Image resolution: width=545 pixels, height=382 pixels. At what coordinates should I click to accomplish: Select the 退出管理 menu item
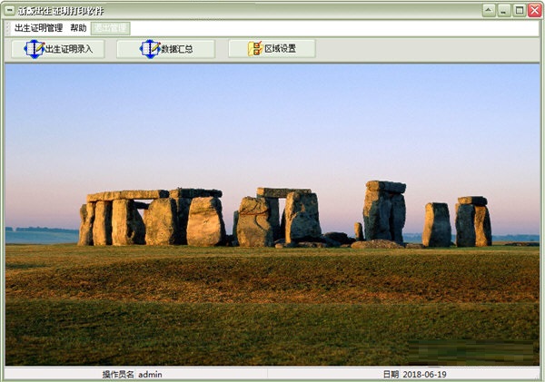point(111,28)
